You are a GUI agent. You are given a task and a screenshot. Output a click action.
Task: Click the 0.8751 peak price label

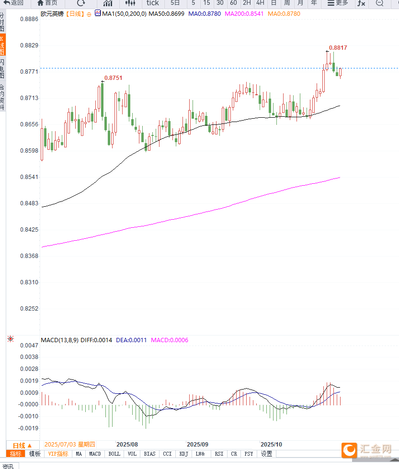click(113, 78)
